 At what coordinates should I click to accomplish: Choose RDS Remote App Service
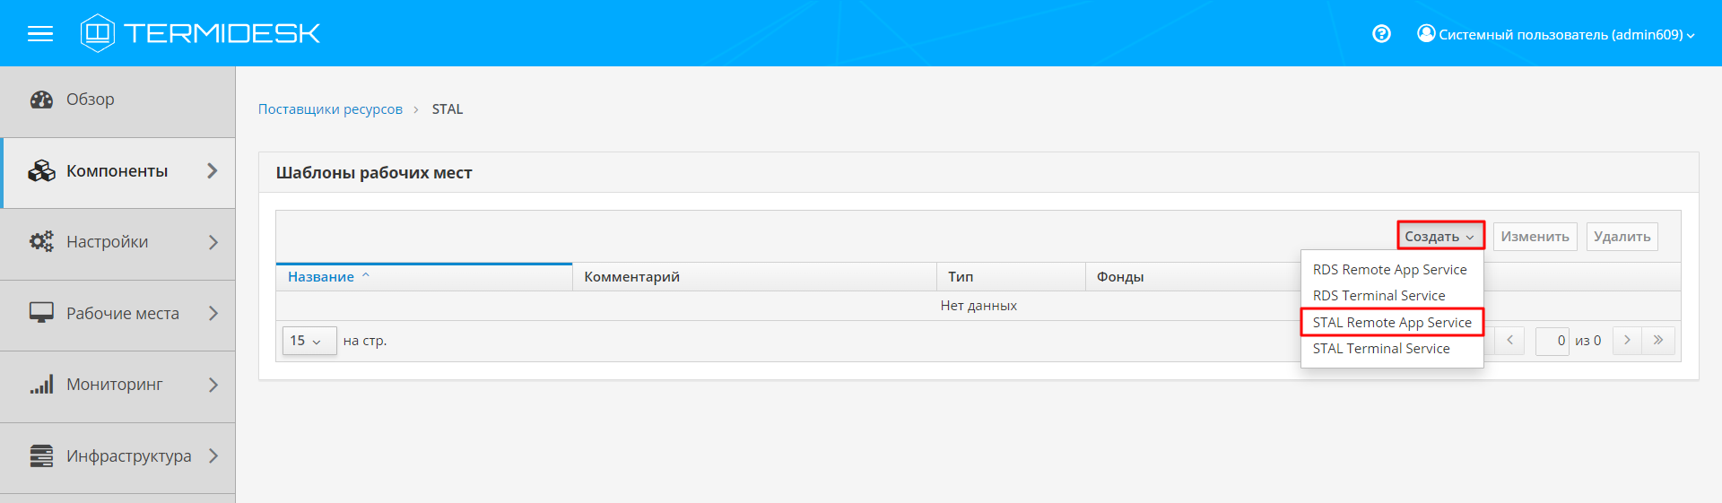(1391, 270)
